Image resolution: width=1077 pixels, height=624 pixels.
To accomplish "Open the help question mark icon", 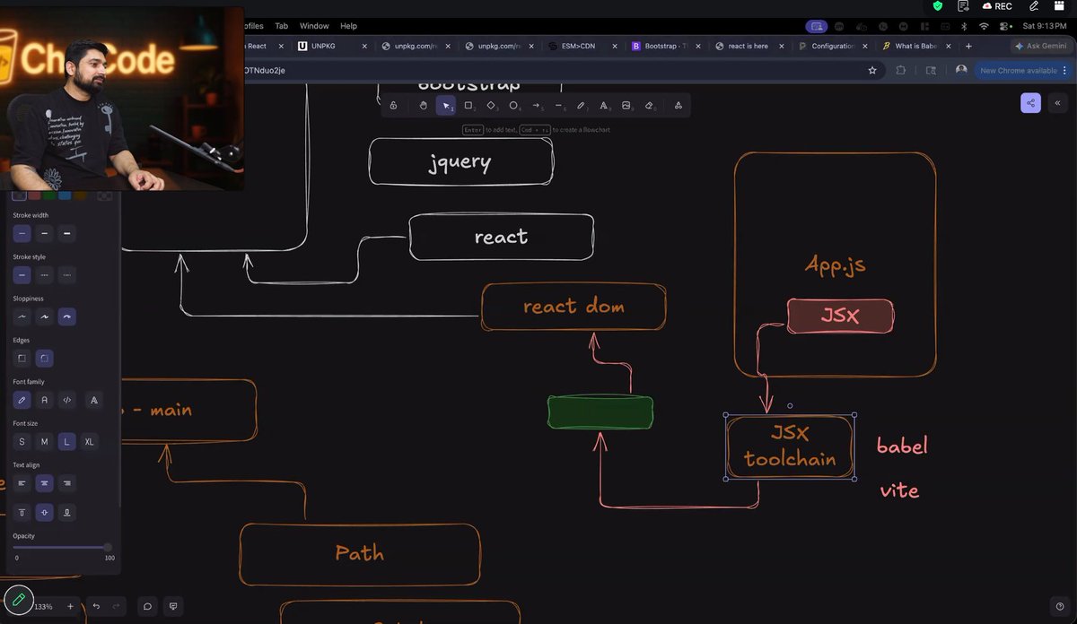I will click(x=1060, y=606).
